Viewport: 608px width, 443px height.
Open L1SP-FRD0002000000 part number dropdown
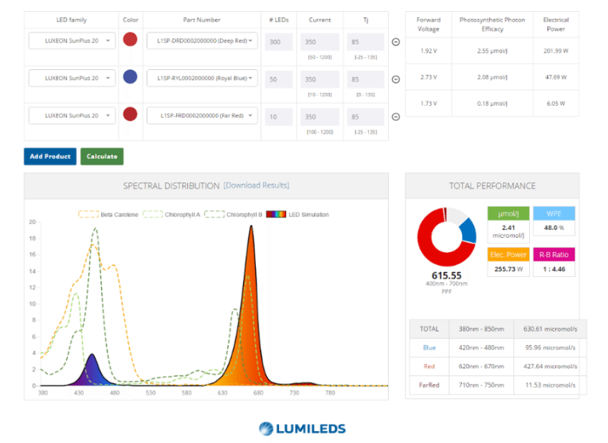[202, 115]
